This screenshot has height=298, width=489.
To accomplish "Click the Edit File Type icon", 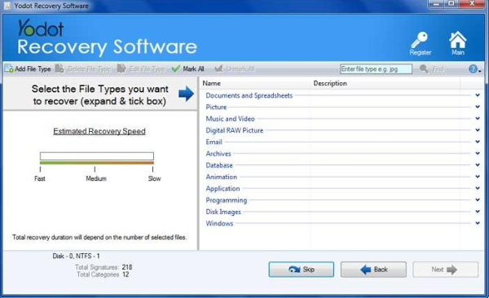I will [121, 68].
